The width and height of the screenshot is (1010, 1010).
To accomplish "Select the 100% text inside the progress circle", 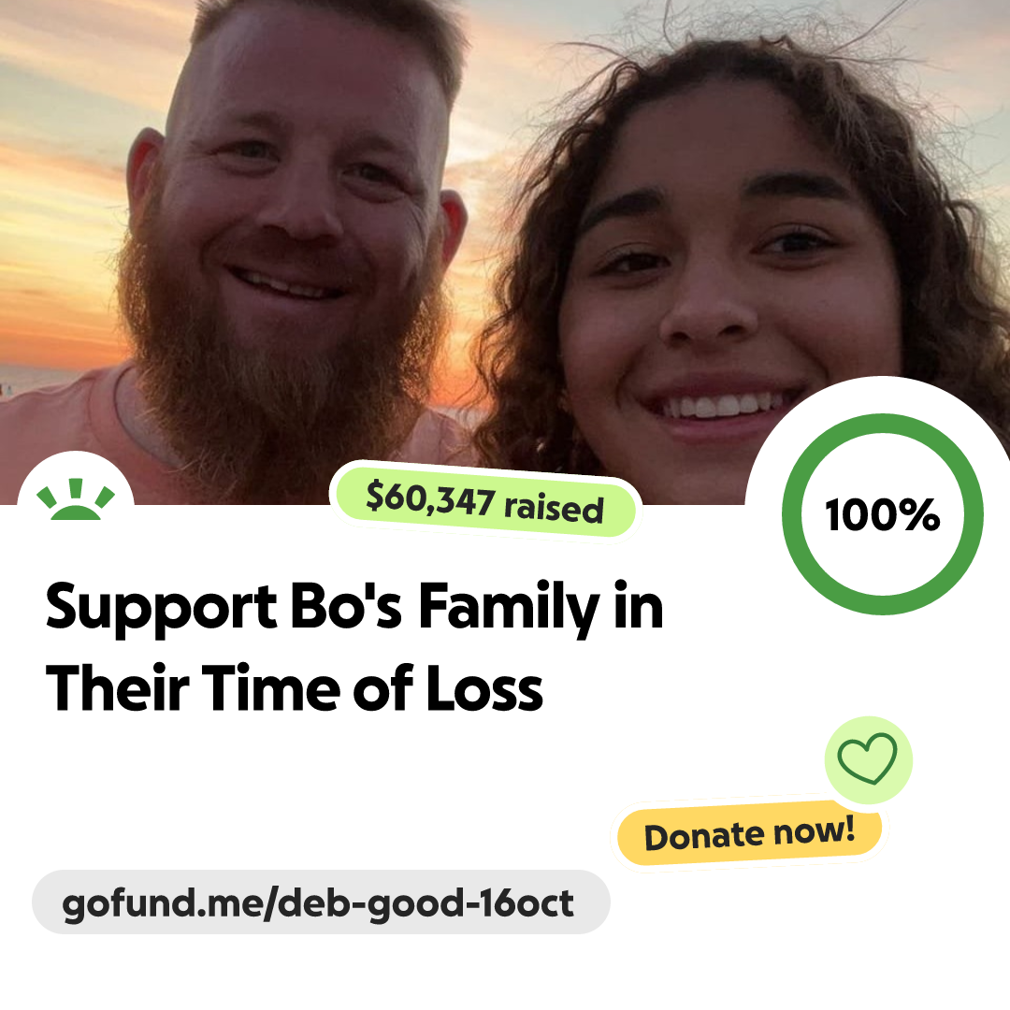I will pos(883,514).
